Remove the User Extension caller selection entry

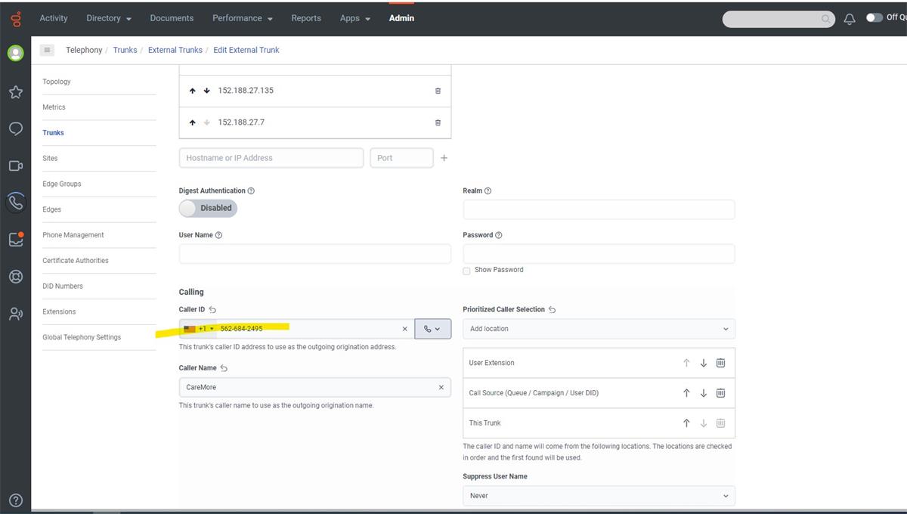(x=720, y=362)
